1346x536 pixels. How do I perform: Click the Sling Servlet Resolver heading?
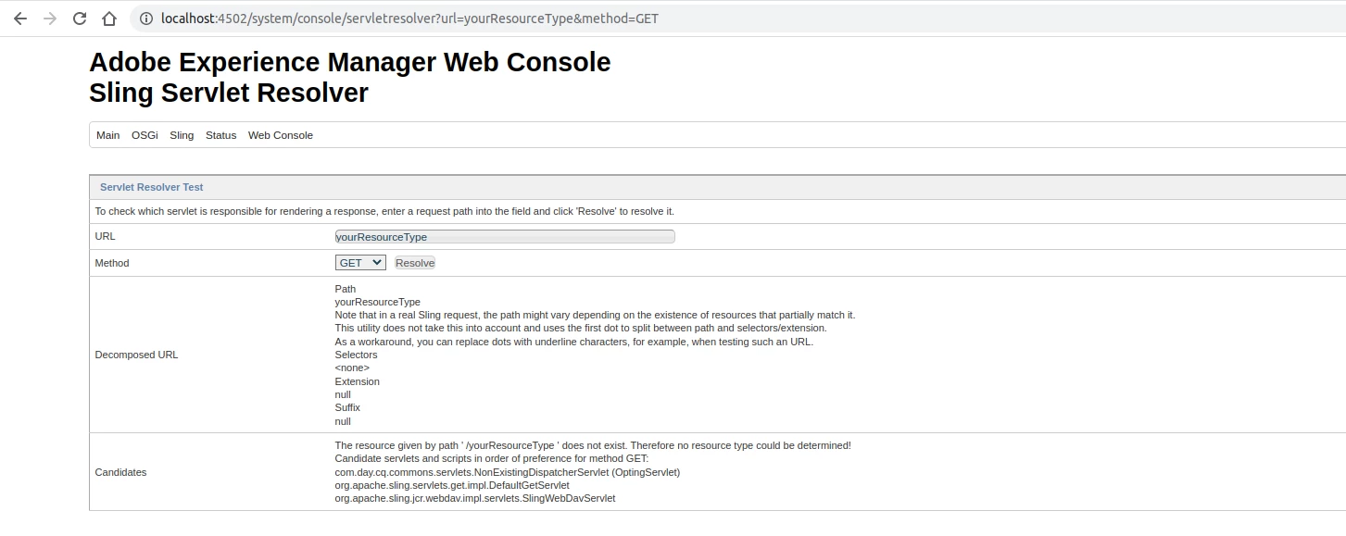[229, 93]
